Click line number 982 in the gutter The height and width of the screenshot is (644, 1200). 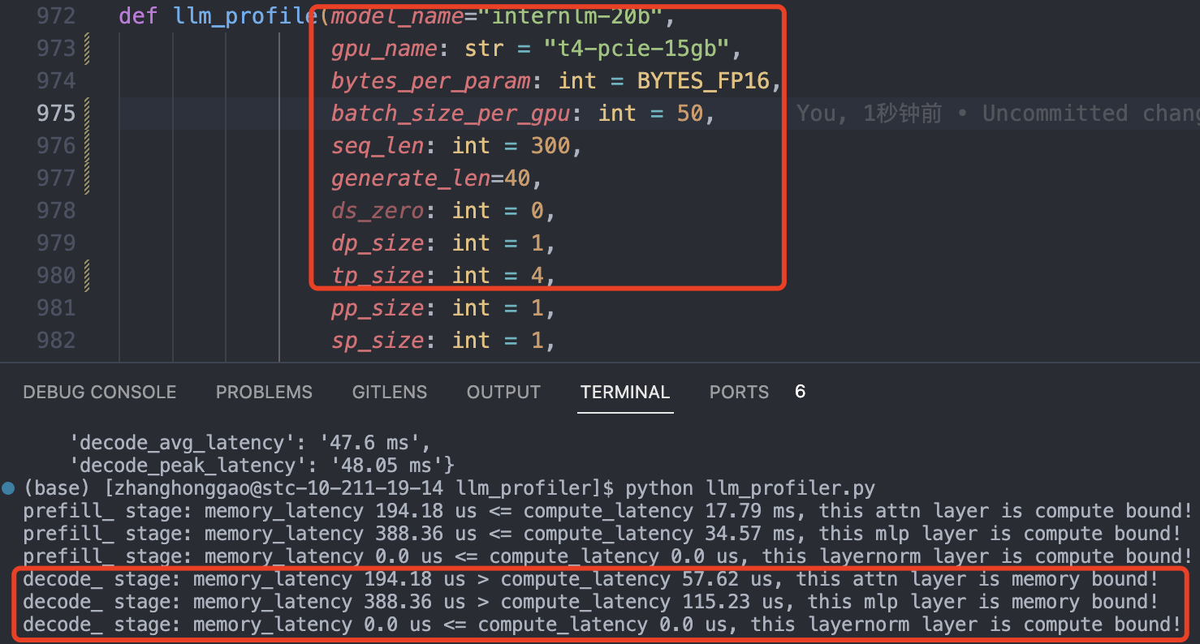pyautogui.click(x=56, y=341)
